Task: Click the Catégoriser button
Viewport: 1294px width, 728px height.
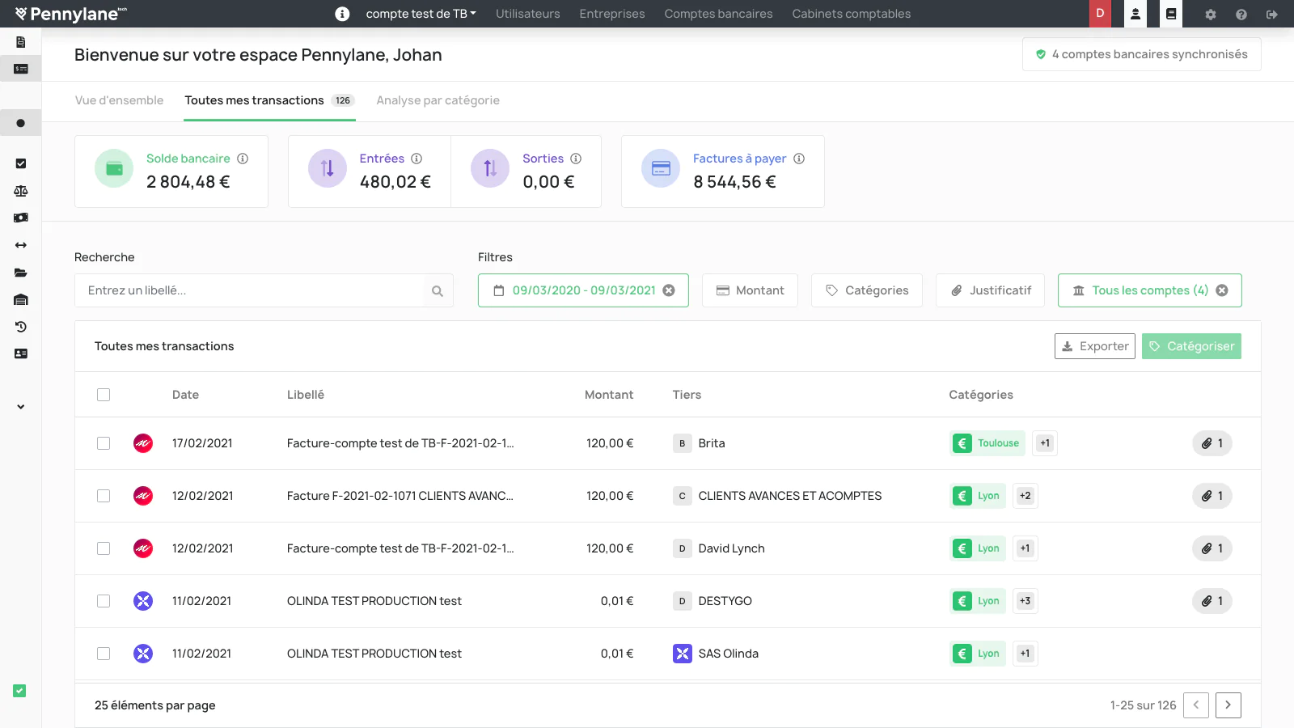Action: tap(1191, 346)
